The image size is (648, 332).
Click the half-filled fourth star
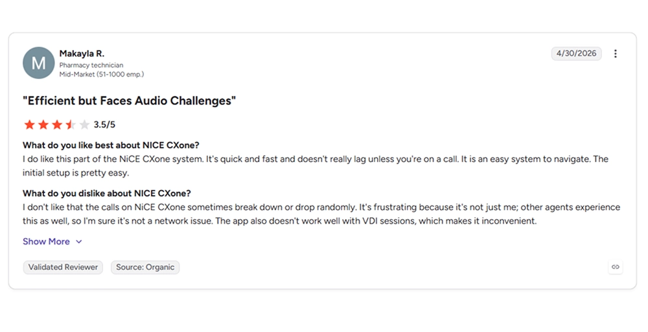(x=71, y=124)
